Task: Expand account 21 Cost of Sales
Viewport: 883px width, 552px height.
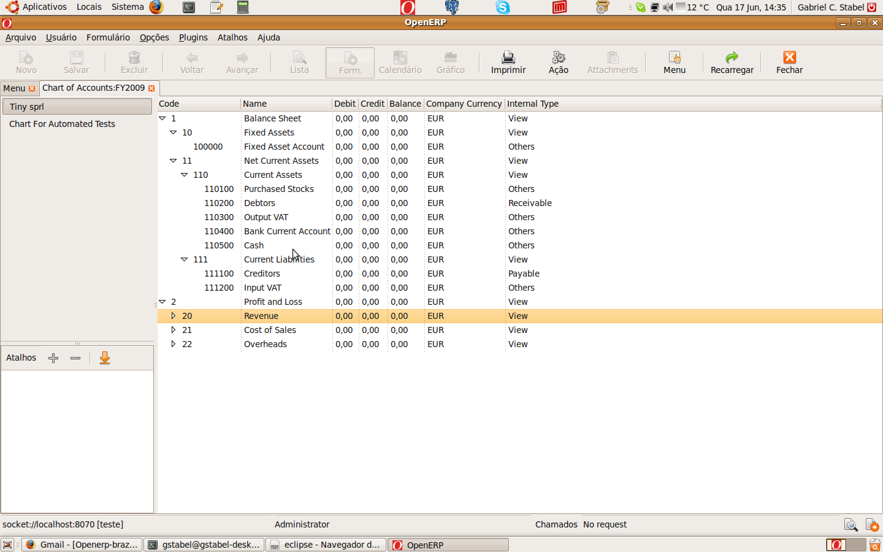Action: [174, 330]
